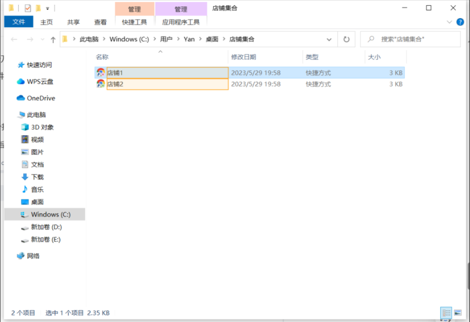Screen dimensions: 470x322
Task: Open the address bar history dropdown
Action: point(329,39)
